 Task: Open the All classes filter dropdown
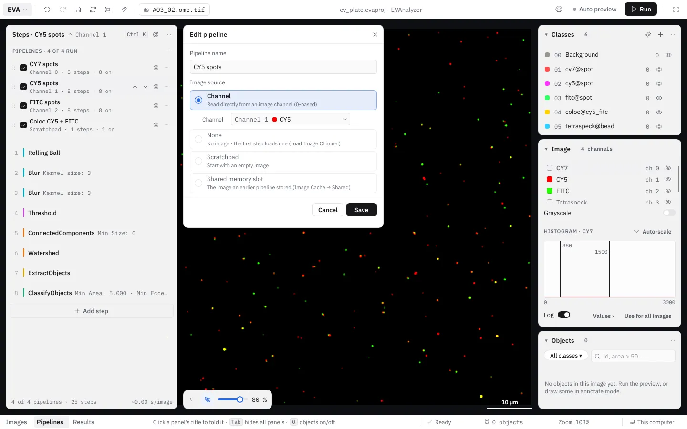[x=566, y=356]
